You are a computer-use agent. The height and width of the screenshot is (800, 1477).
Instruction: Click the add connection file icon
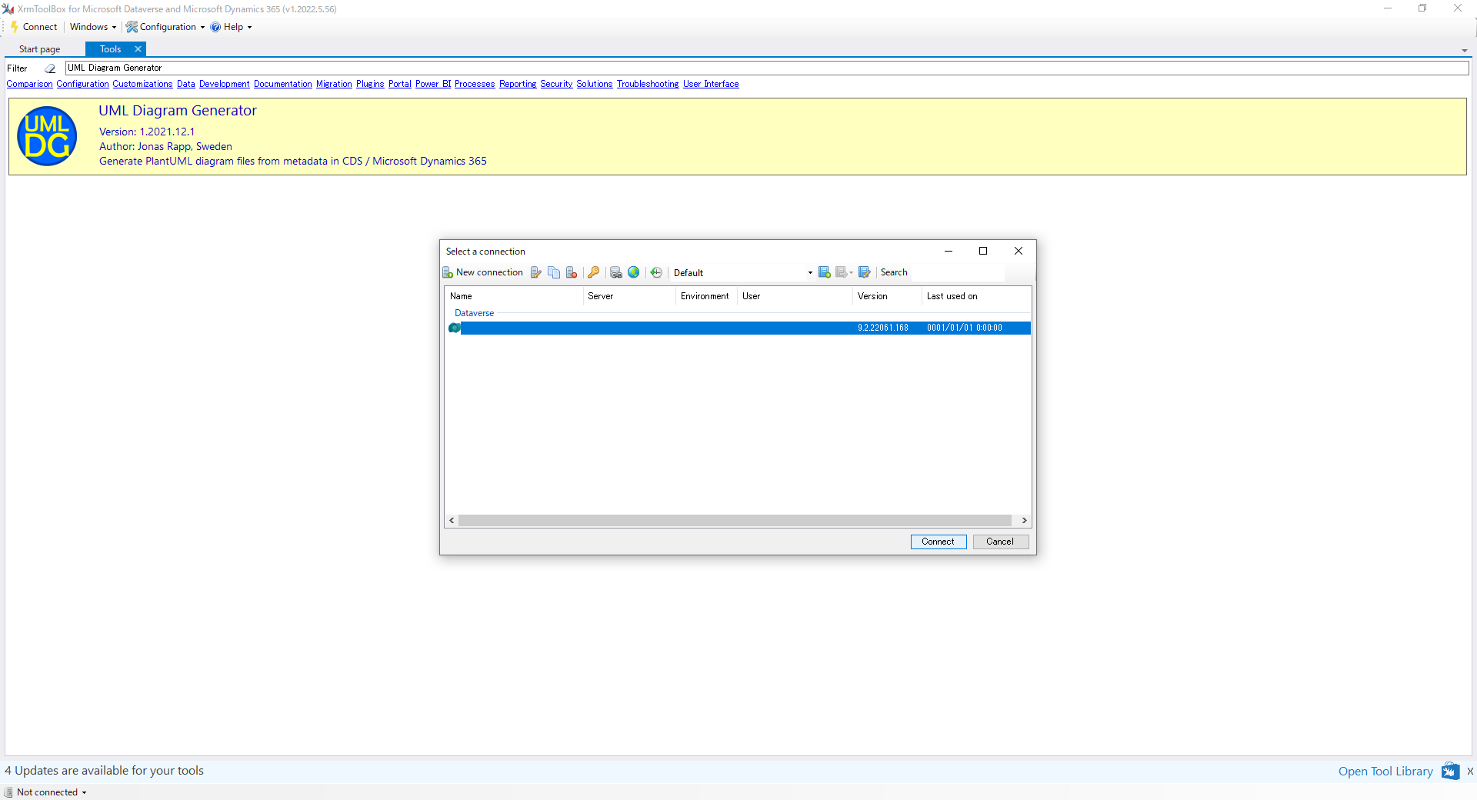pyautogui.click(x=825, y=272)
